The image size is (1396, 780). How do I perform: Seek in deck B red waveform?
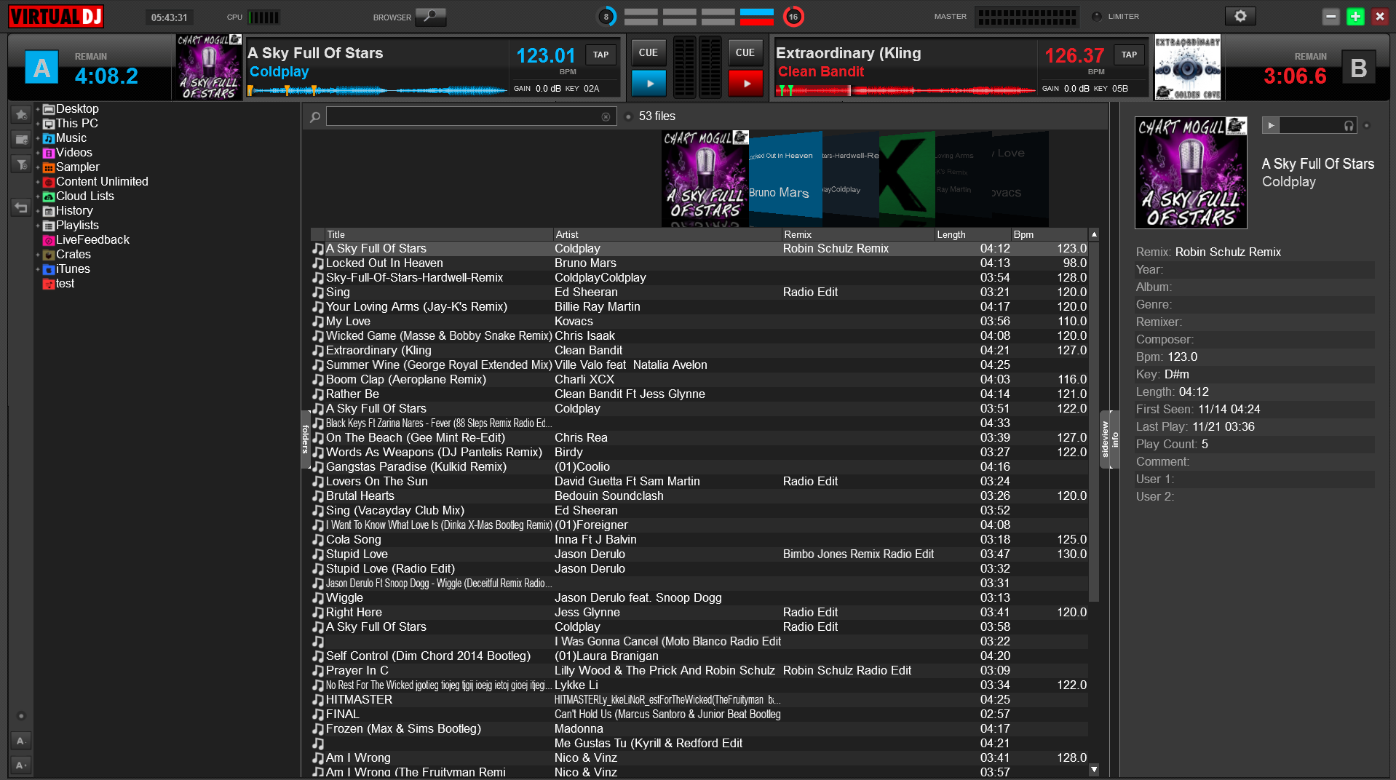tap(905, 90)
